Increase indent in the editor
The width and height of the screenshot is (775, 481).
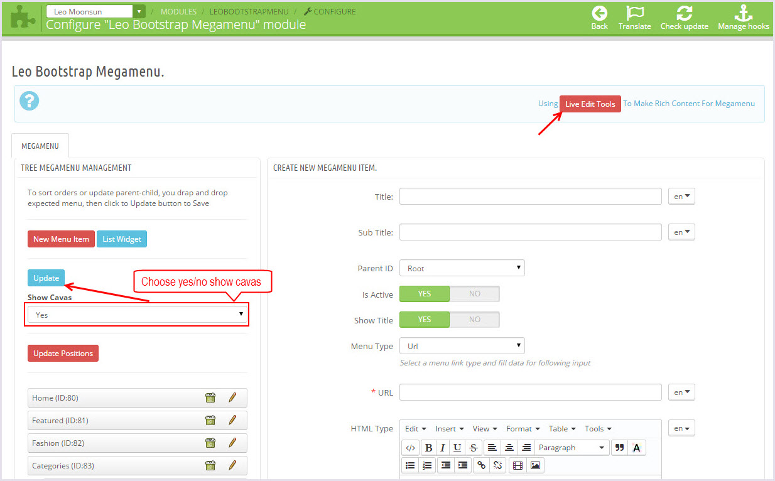(463, 465)
